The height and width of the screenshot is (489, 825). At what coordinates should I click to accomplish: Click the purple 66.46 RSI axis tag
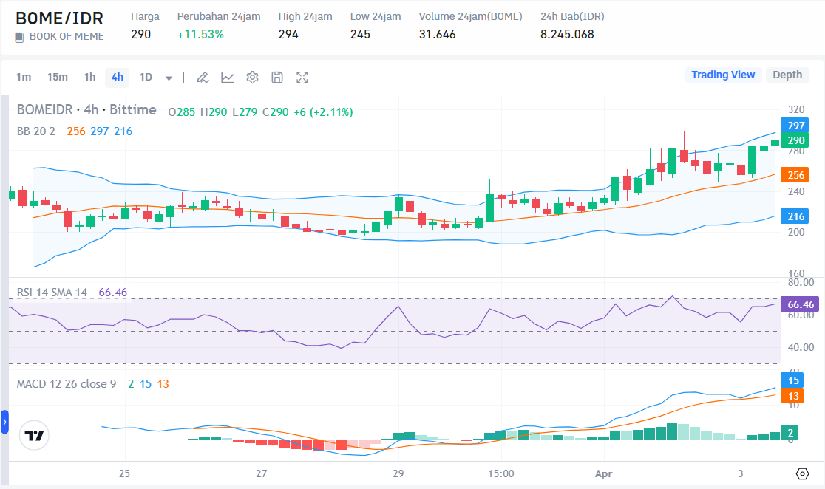[800, 304]
